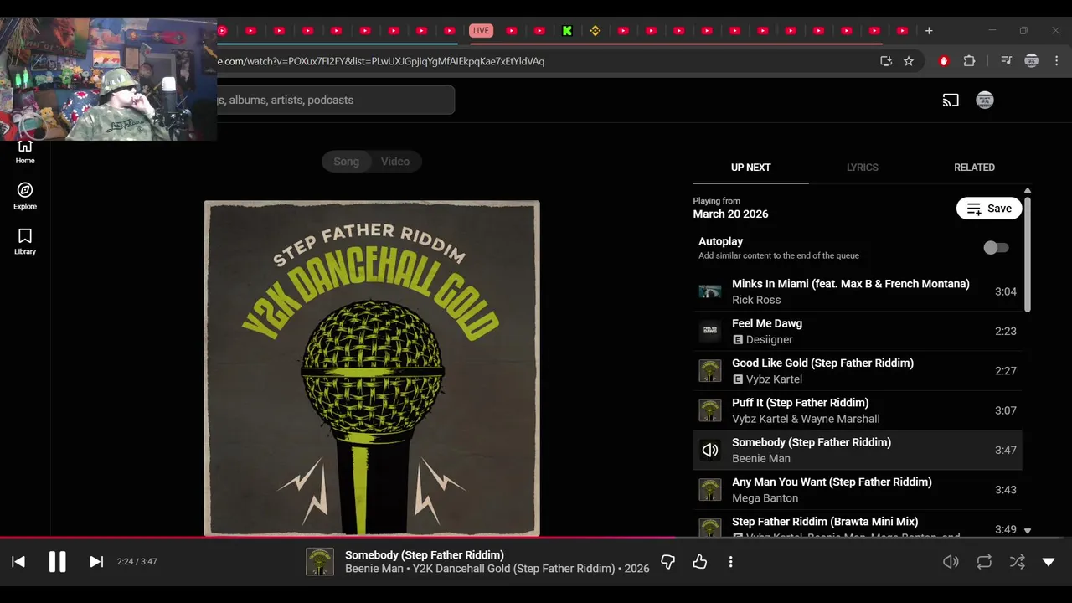Image resolution: width=1072 pixels, height=603 pixels.
Task: Select the playing Somebody queue row
Action: [x=858, y=451]
